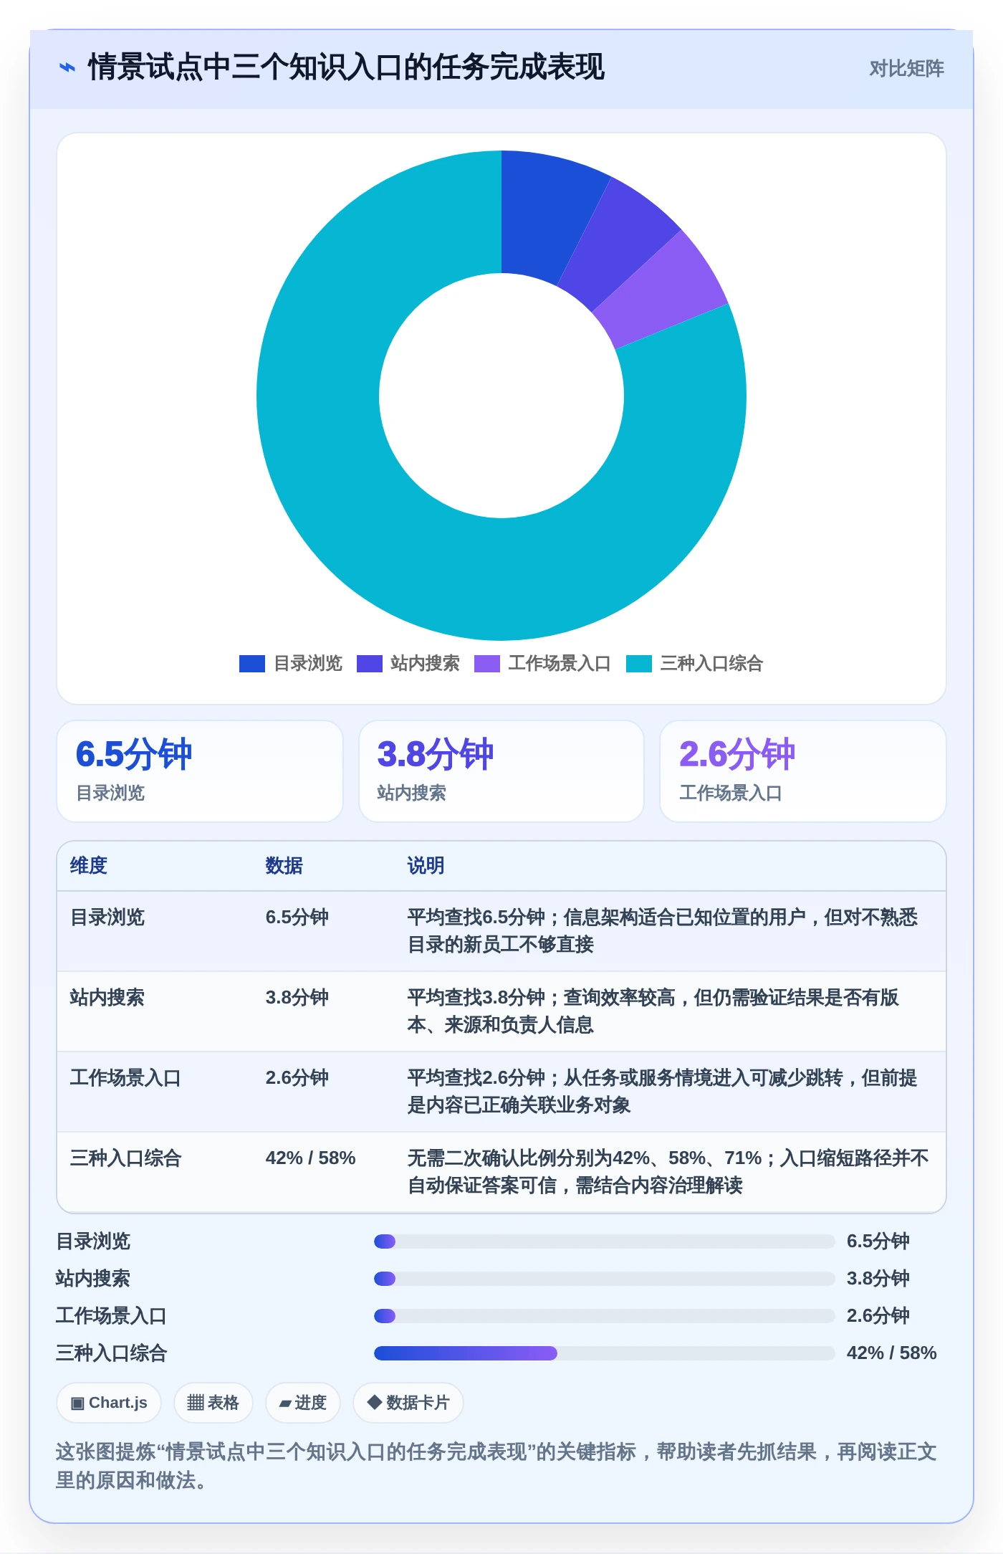The height and width of the screenshot is (1554, 1003).
Task: Click the 6.5分钟 progress value
Action: tap(878, 1241)
